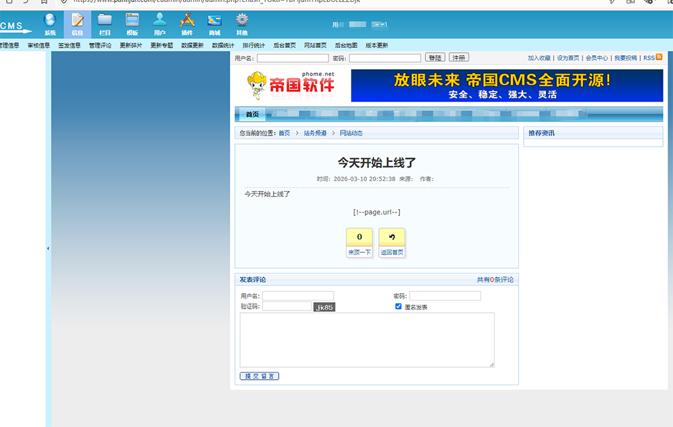
Task: Collapse the left sidebar with the arrow handle
Action: click(48, 249)
